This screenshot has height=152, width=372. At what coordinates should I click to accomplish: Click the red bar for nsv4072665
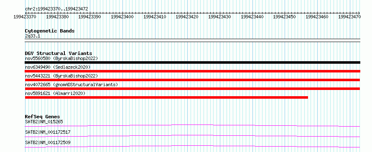pyautogui.click(x=193, y=89)
